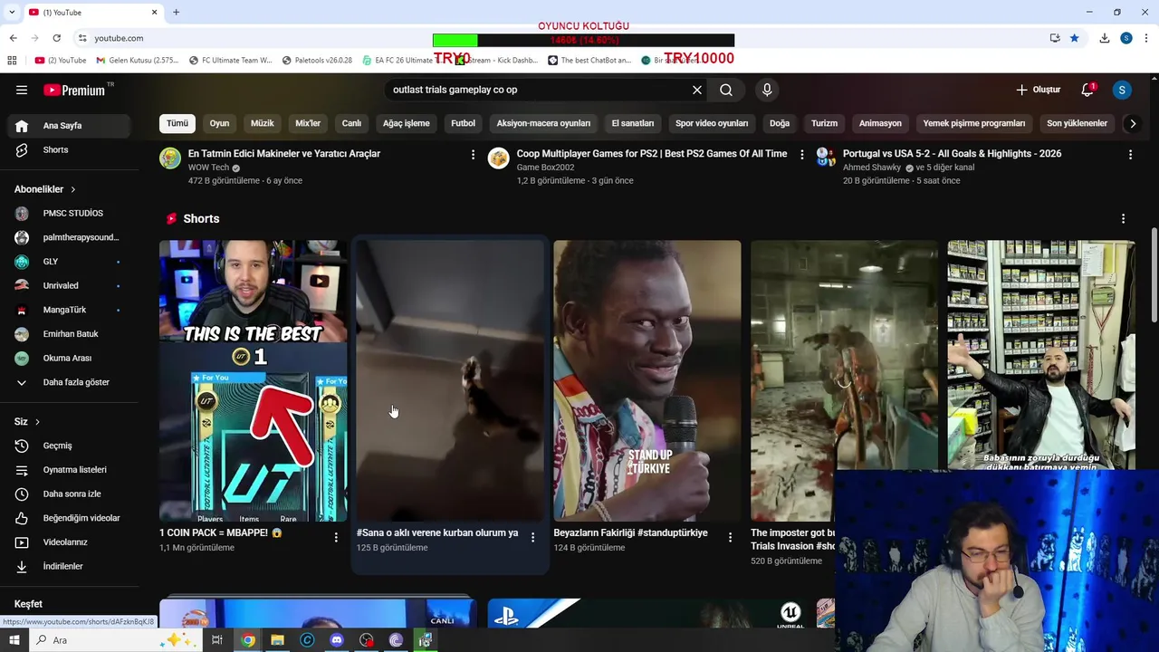Clear the search box with the X icon

click(x=697, y=90)
